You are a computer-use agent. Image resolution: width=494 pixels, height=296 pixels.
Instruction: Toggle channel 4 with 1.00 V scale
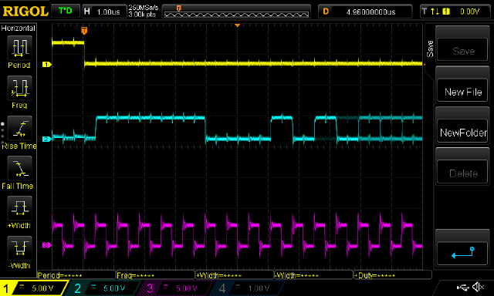tap(249, 288)
